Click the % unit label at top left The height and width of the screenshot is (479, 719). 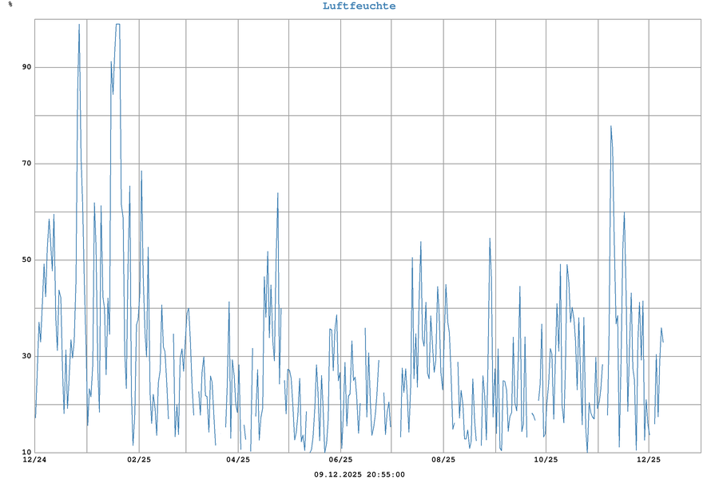click(10, 5)
